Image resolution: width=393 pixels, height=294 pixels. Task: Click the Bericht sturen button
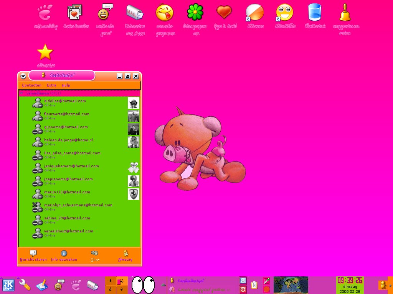33,256
